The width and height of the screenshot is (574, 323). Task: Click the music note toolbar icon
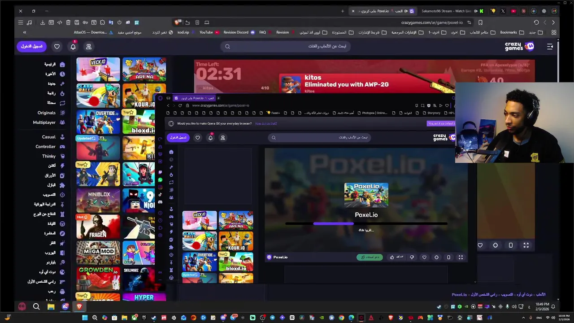[29, 22]
